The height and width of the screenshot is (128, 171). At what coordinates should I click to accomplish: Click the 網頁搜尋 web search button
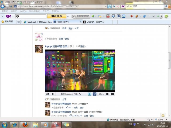pyautogui.click(x=57, y=16)
